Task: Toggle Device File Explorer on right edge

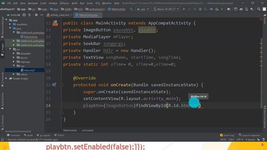Action: click(x=265, y=117)
